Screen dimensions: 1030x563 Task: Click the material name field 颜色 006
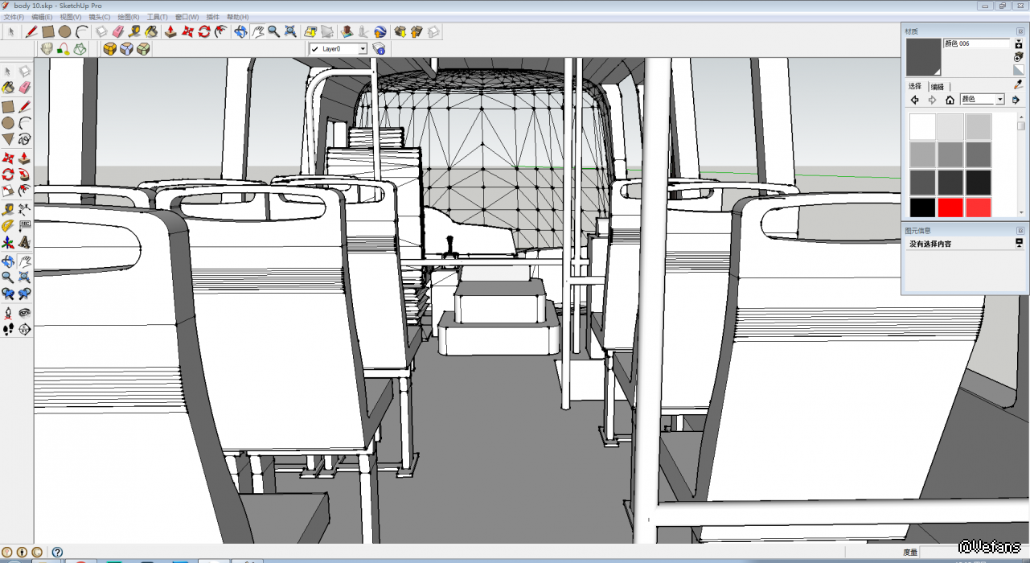[976, 43]
